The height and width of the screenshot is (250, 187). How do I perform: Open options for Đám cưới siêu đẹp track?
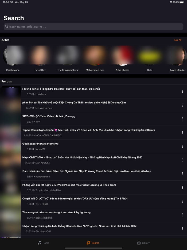182,174
